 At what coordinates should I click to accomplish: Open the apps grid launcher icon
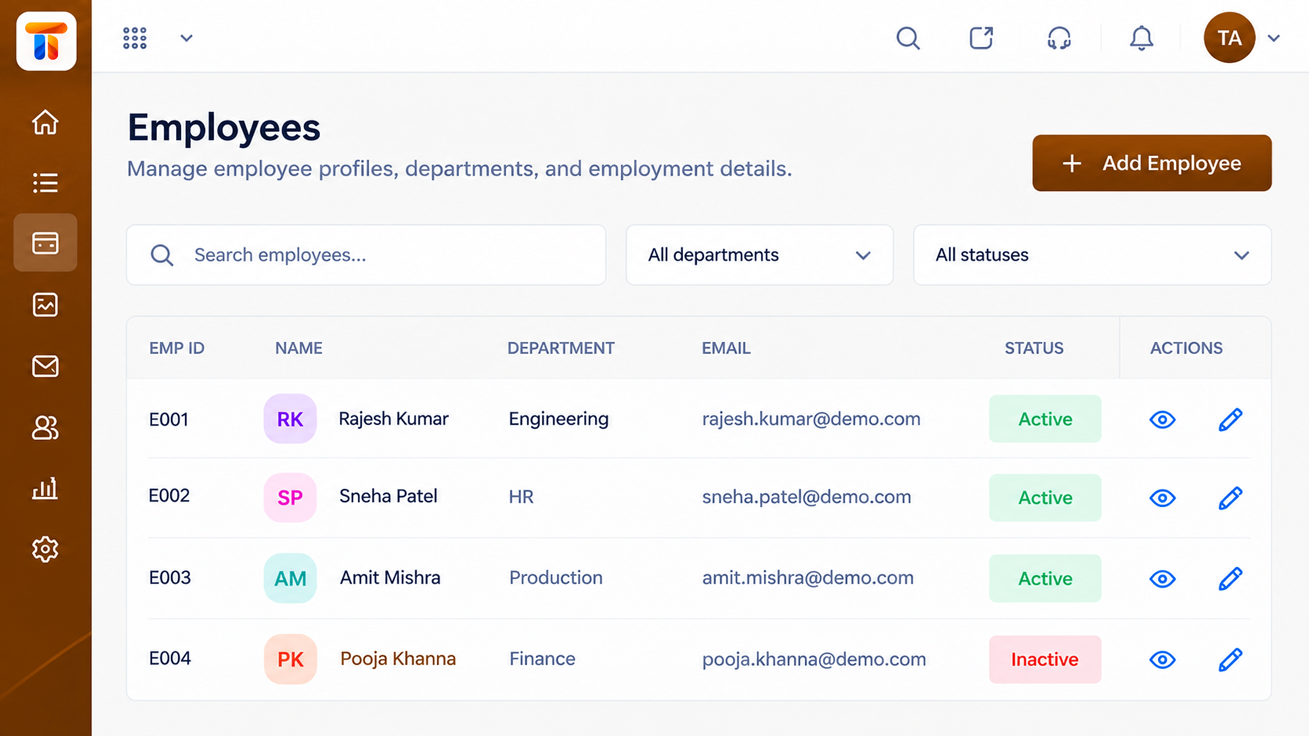click(x=135, y=38)
